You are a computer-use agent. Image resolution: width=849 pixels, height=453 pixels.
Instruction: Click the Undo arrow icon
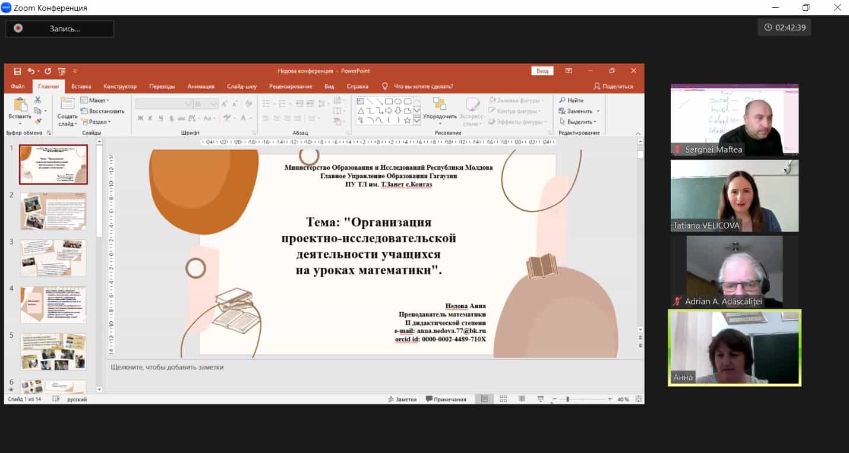[31, 71]
